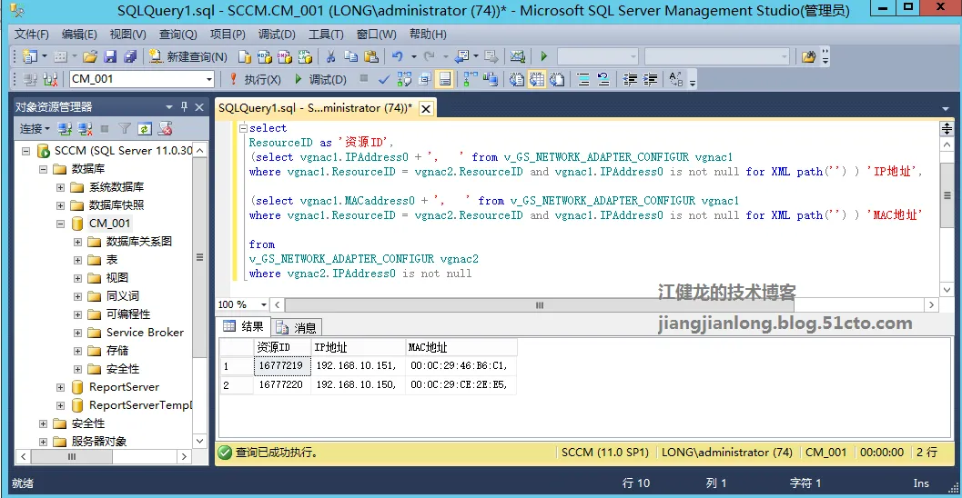Switch to the 消息 results tab
The image size is (962, 498).
point(297,328)
